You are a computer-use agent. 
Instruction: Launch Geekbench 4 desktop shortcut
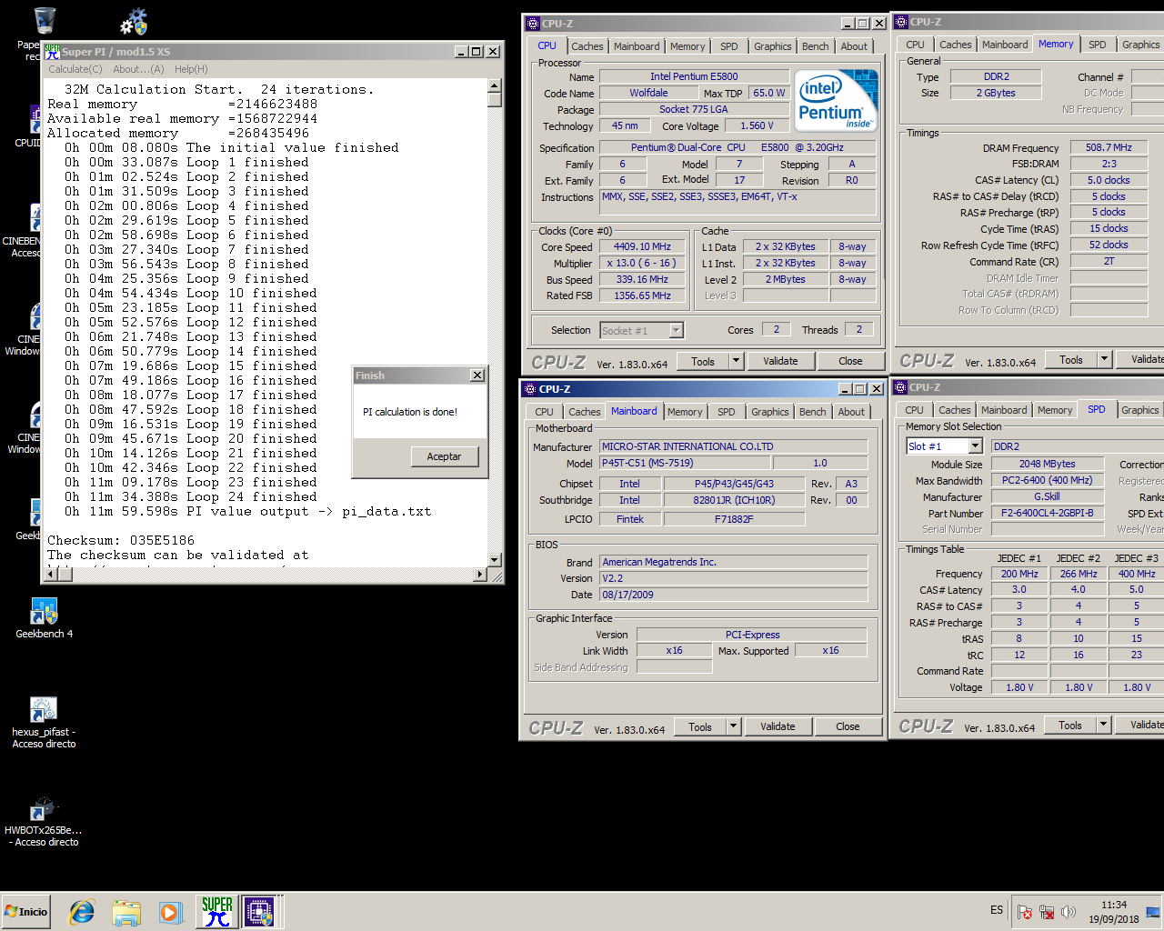pos(44,618)
